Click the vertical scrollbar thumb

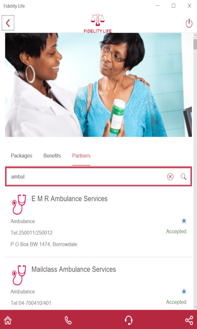[x=195, y=44]
